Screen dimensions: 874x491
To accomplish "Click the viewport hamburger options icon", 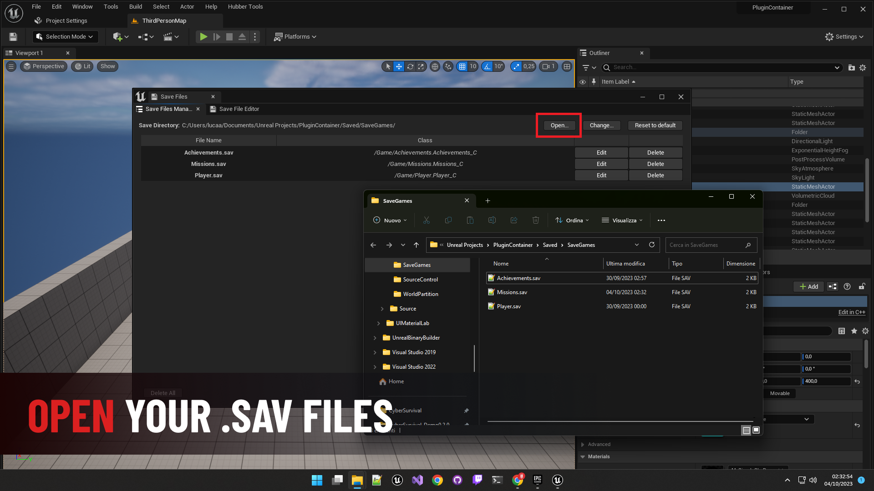I will tap(11, 66).
